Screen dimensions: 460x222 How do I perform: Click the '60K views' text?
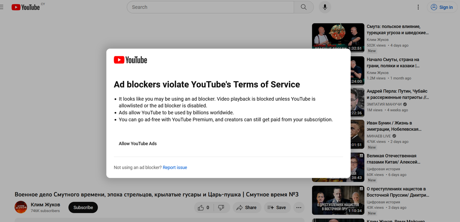[x=375, y=175]
